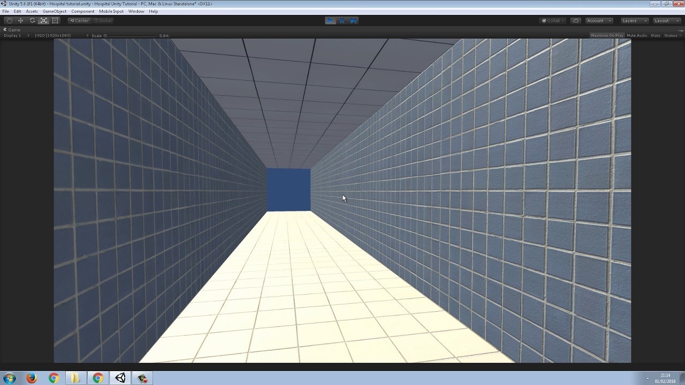This screenshot has width=685, height=385.
Task: Click the Game view Scale slider
Action: (131, 36)
